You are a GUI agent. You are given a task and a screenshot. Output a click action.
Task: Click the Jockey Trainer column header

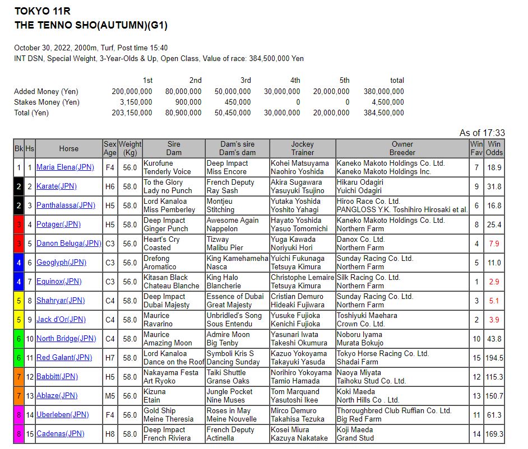(302, 148)
